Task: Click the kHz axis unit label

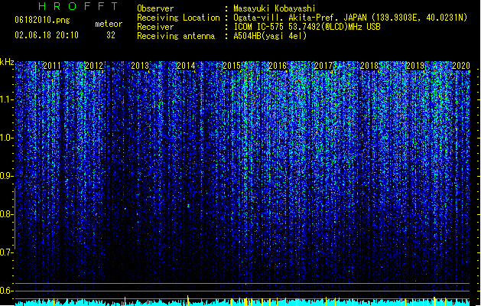Action: (x=7, y=62)
